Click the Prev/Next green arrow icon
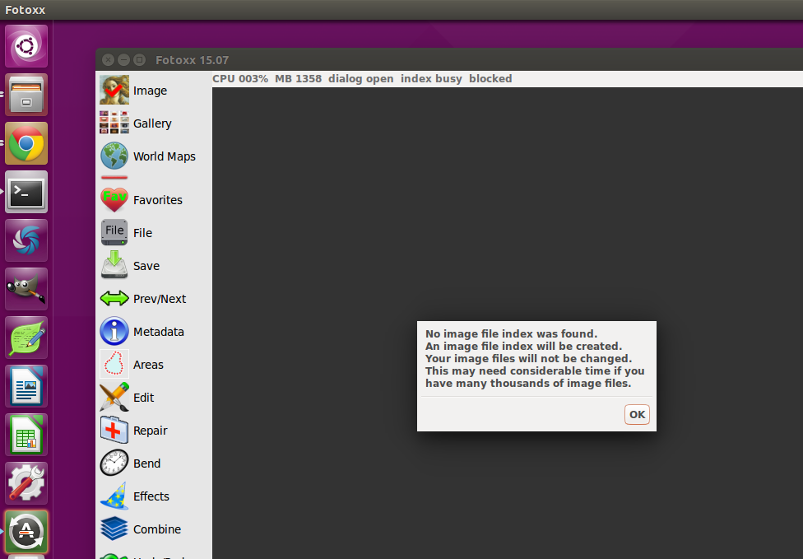The height and width of the screenshot is (559, 803). pos(114,298)
